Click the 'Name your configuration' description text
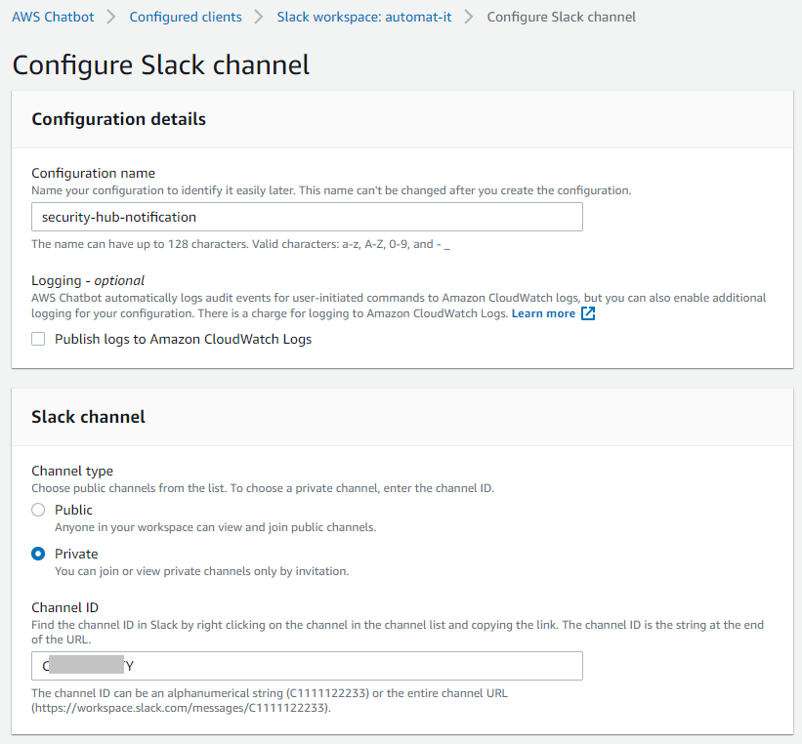The image size is (802, 744). [x=331, y=190]
